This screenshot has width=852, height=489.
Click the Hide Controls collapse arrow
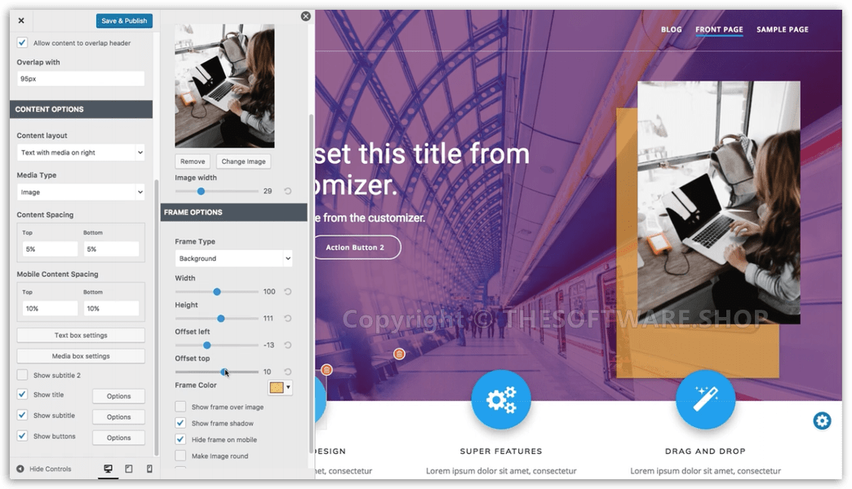click(21, 469)
